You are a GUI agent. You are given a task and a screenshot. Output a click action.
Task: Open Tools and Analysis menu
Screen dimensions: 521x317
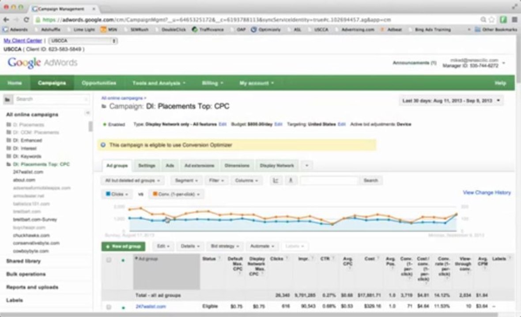[159, 83]
